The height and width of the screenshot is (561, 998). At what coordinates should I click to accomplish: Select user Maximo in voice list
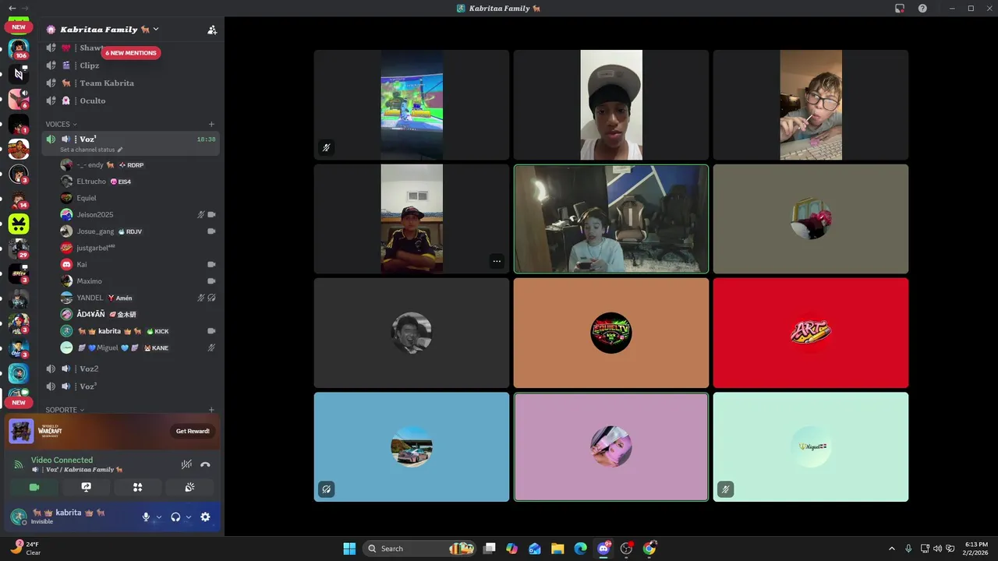[x=138, y=281]
